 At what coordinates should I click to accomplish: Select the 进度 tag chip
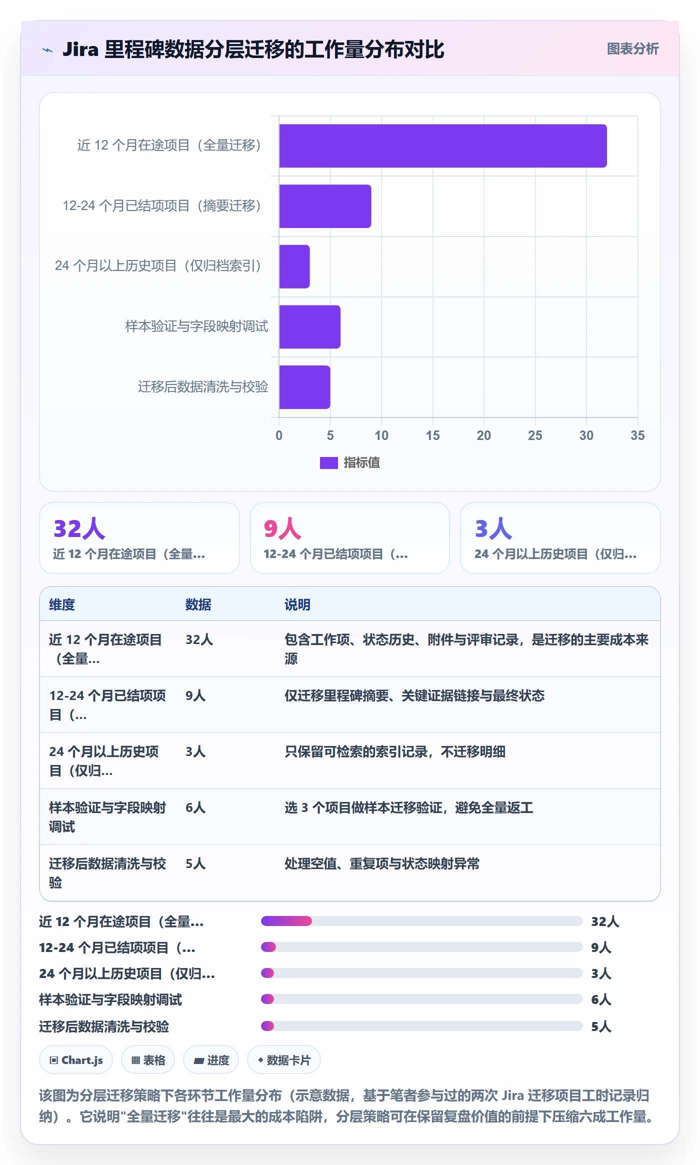coord(211,1060)
